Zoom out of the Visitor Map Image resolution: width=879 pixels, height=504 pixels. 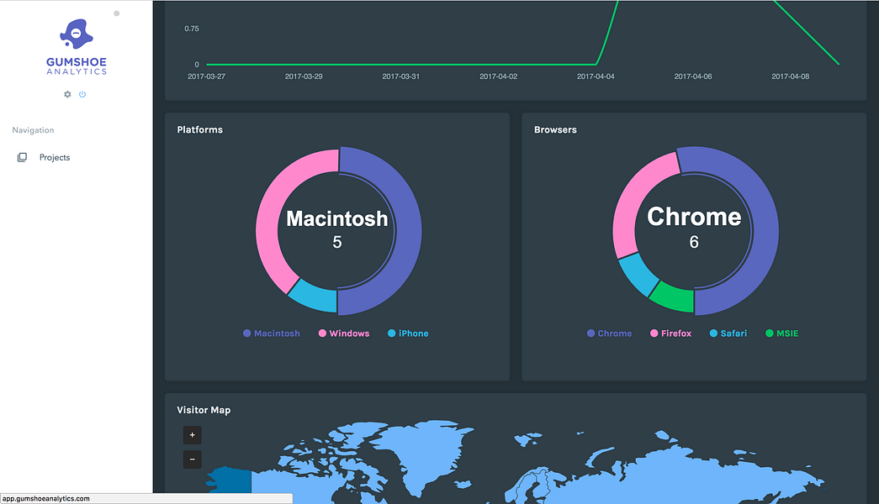[x=192, y=459]
